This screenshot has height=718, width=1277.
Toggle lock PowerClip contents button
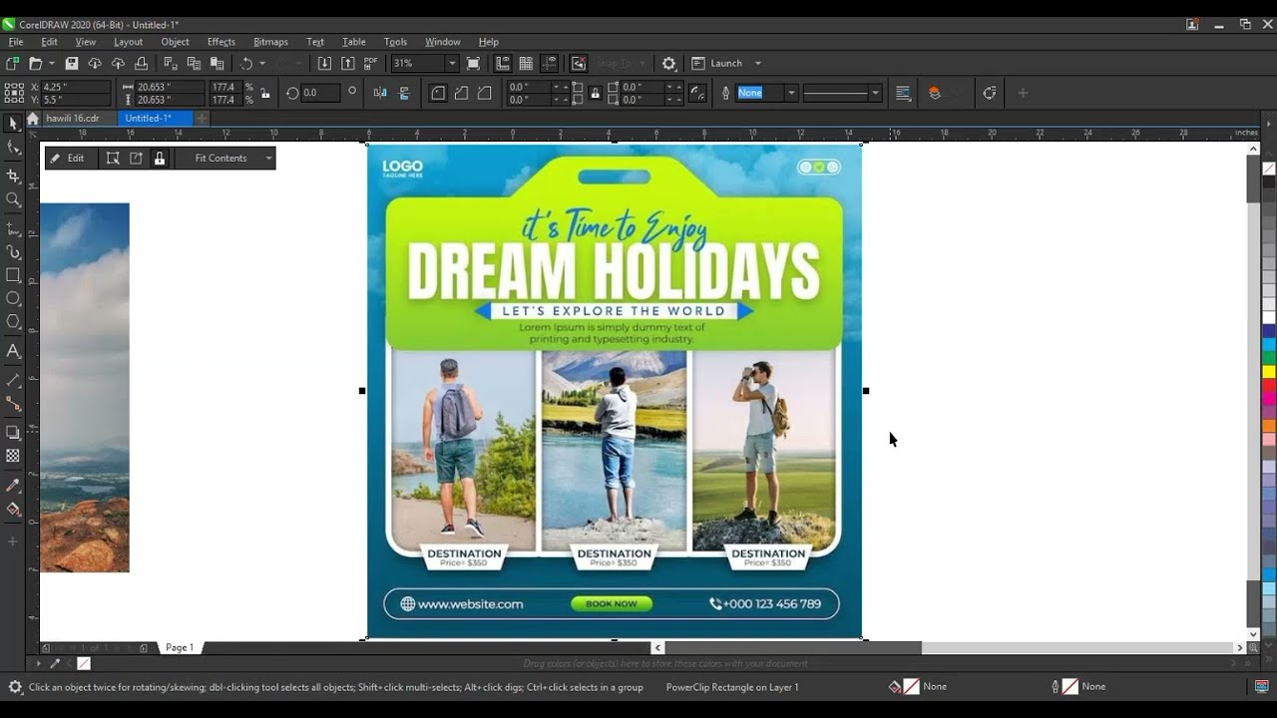tap(159, 158)
